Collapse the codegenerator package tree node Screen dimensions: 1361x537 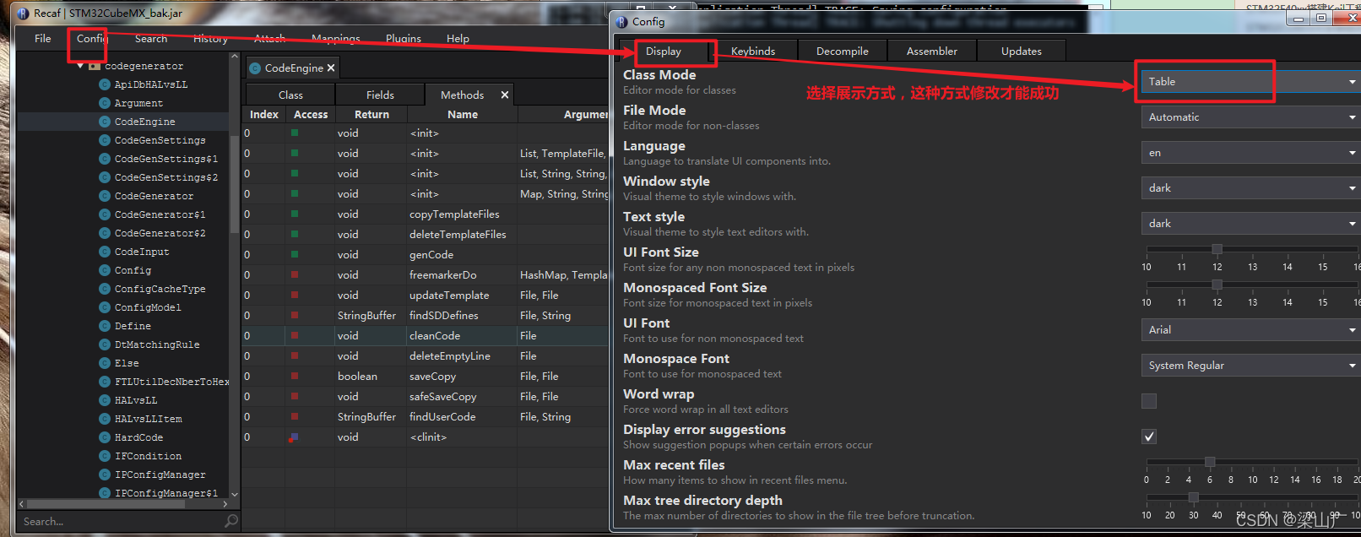[80, 66]
